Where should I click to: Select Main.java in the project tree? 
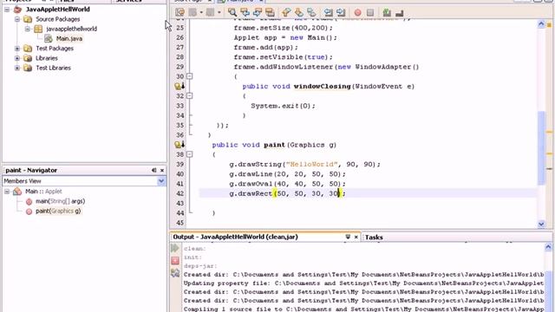pos(69,38)
